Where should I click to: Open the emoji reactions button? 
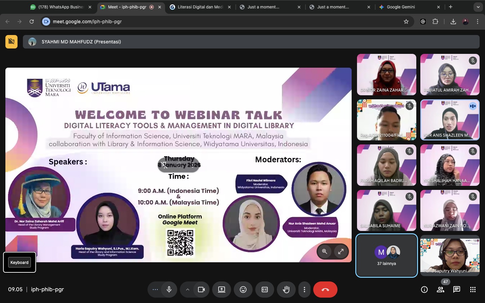(x=243, y=290)
